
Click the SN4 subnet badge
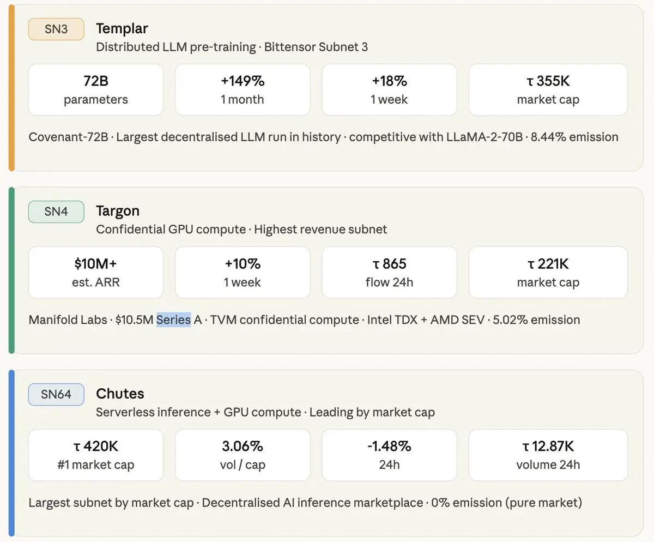[56, 212]
